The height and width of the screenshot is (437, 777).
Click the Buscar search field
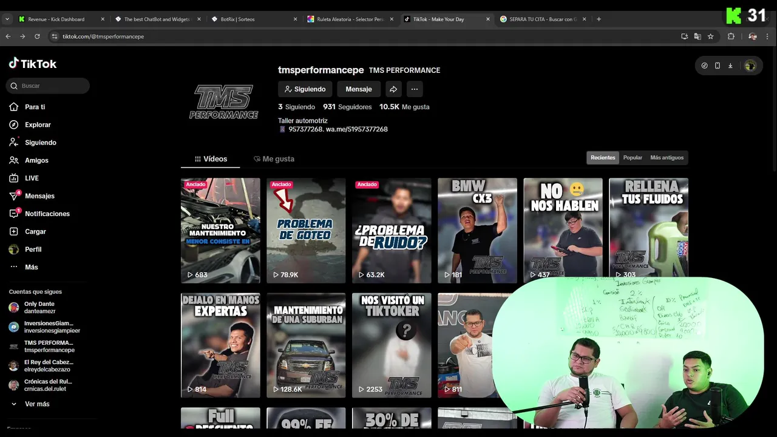[48, 86]
